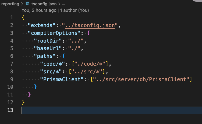Expand chevron after tsconfig.json breadcrumb
Screen dimensions: 202x124
(x=59, y=4)
